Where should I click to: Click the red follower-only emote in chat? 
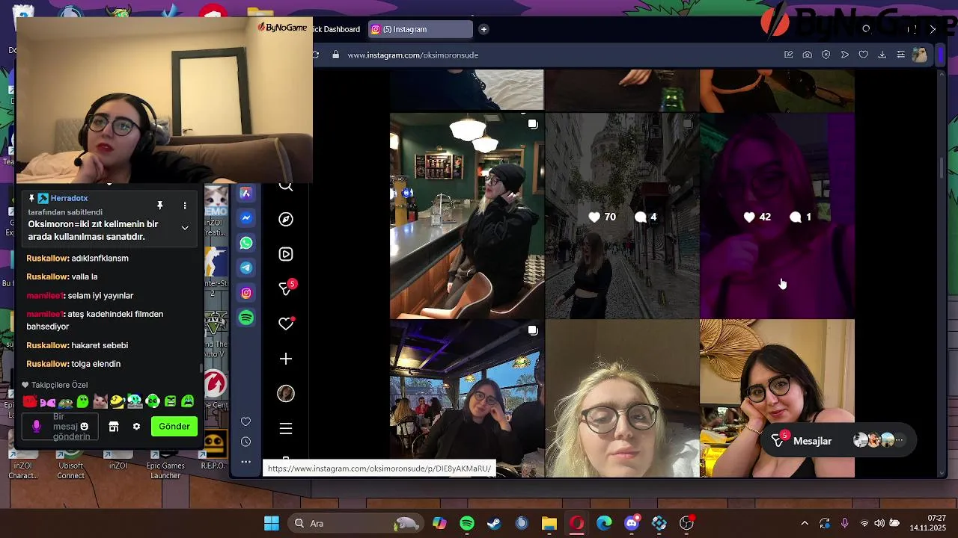point(30,402)
